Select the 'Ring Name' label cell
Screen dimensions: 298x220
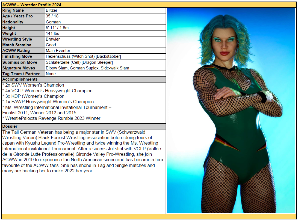tap(23, 10)
